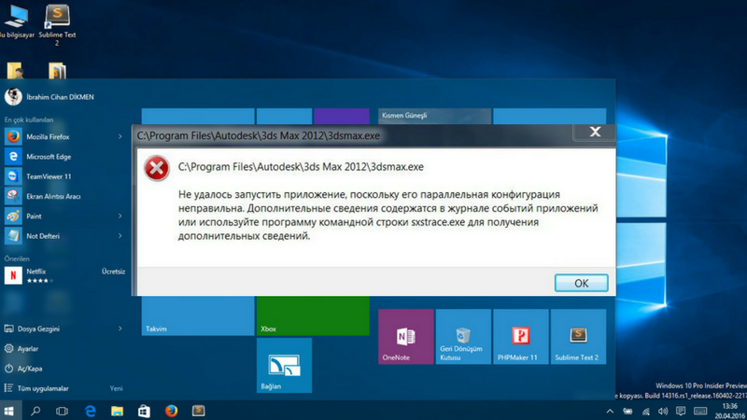Image resolution: width=747 pixels, height=420 pixels.
Task: Open Bağlan connect tile
Action: click(284, 366)
